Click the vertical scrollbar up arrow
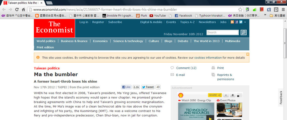 click(285, 20)
